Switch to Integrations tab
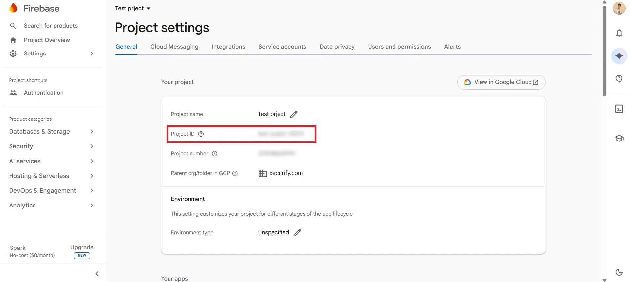630x282 pixels. click(x=229, y=47)
